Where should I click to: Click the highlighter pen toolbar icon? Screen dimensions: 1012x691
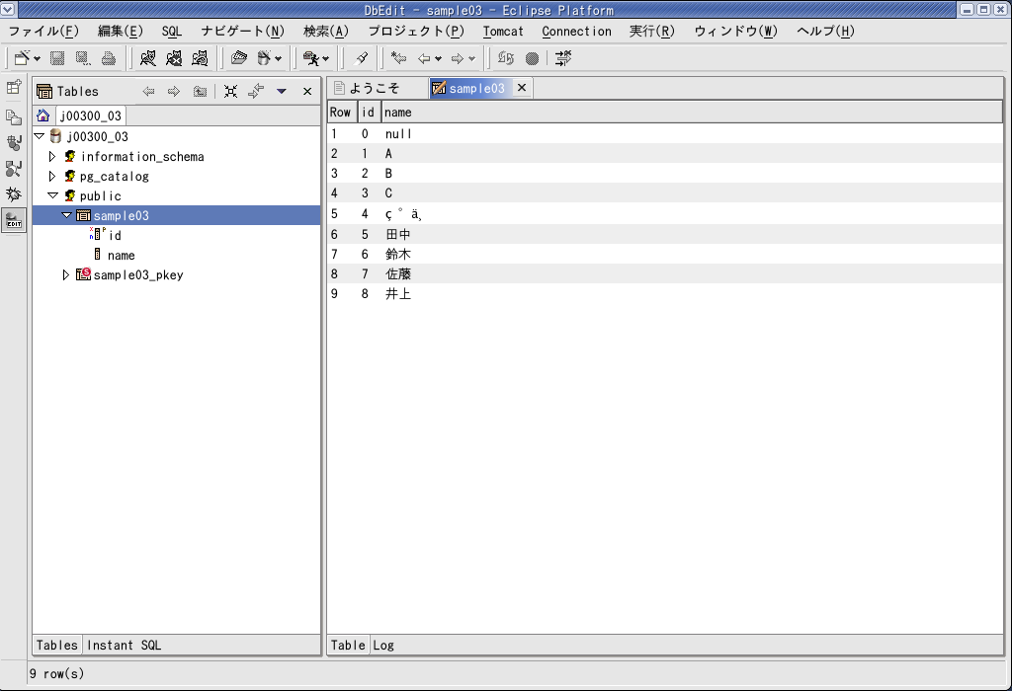coord(362,58)
